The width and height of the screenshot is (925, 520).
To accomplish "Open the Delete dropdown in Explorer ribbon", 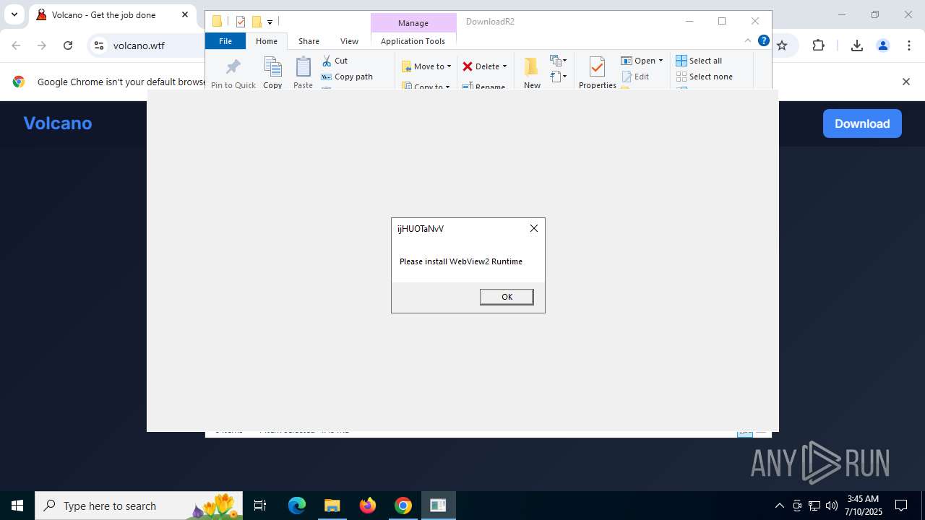I will pos(485,66).
